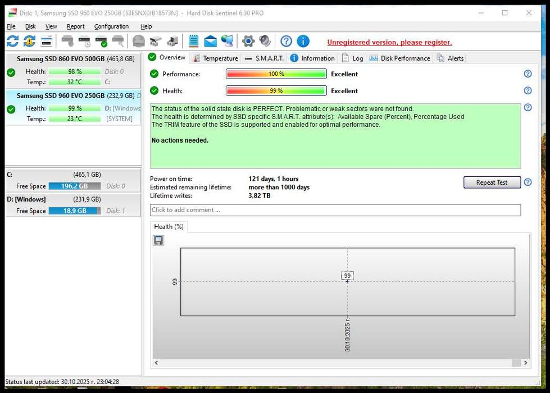Click the '3,82 TB' lifetime writes value
550x393 pixels.
259,195
